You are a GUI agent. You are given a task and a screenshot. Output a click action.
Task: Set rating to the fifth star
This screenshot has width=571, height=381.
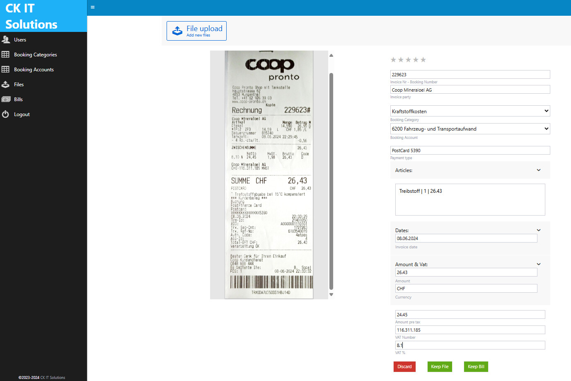tap(423, 60)
